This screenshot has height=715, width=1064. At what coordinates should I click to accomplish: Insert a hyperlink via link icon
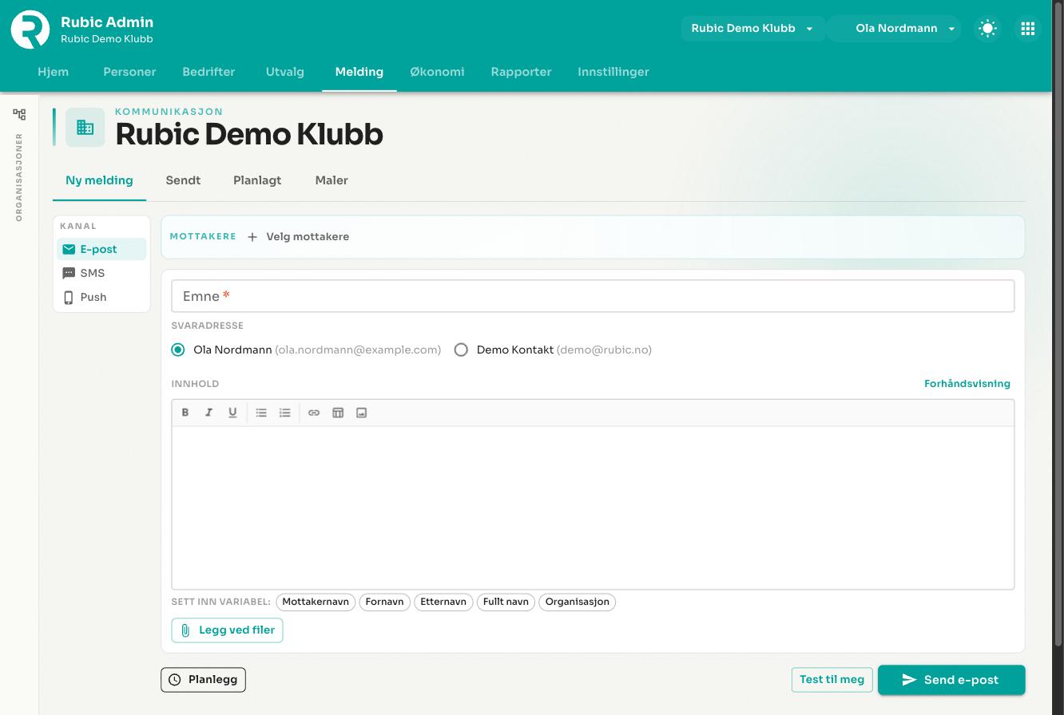click(314, 413)
